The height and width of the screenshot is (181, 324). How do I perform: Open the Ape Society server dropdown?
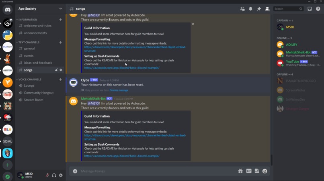point(40,9)
